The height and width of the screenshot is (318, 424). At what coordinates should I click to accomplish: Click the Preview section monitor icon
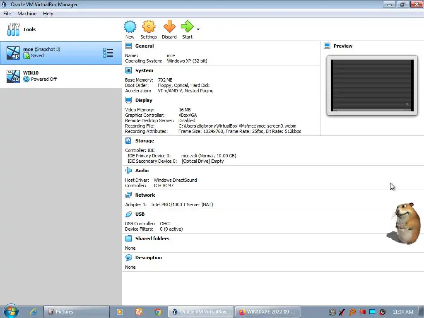(327, 46)
